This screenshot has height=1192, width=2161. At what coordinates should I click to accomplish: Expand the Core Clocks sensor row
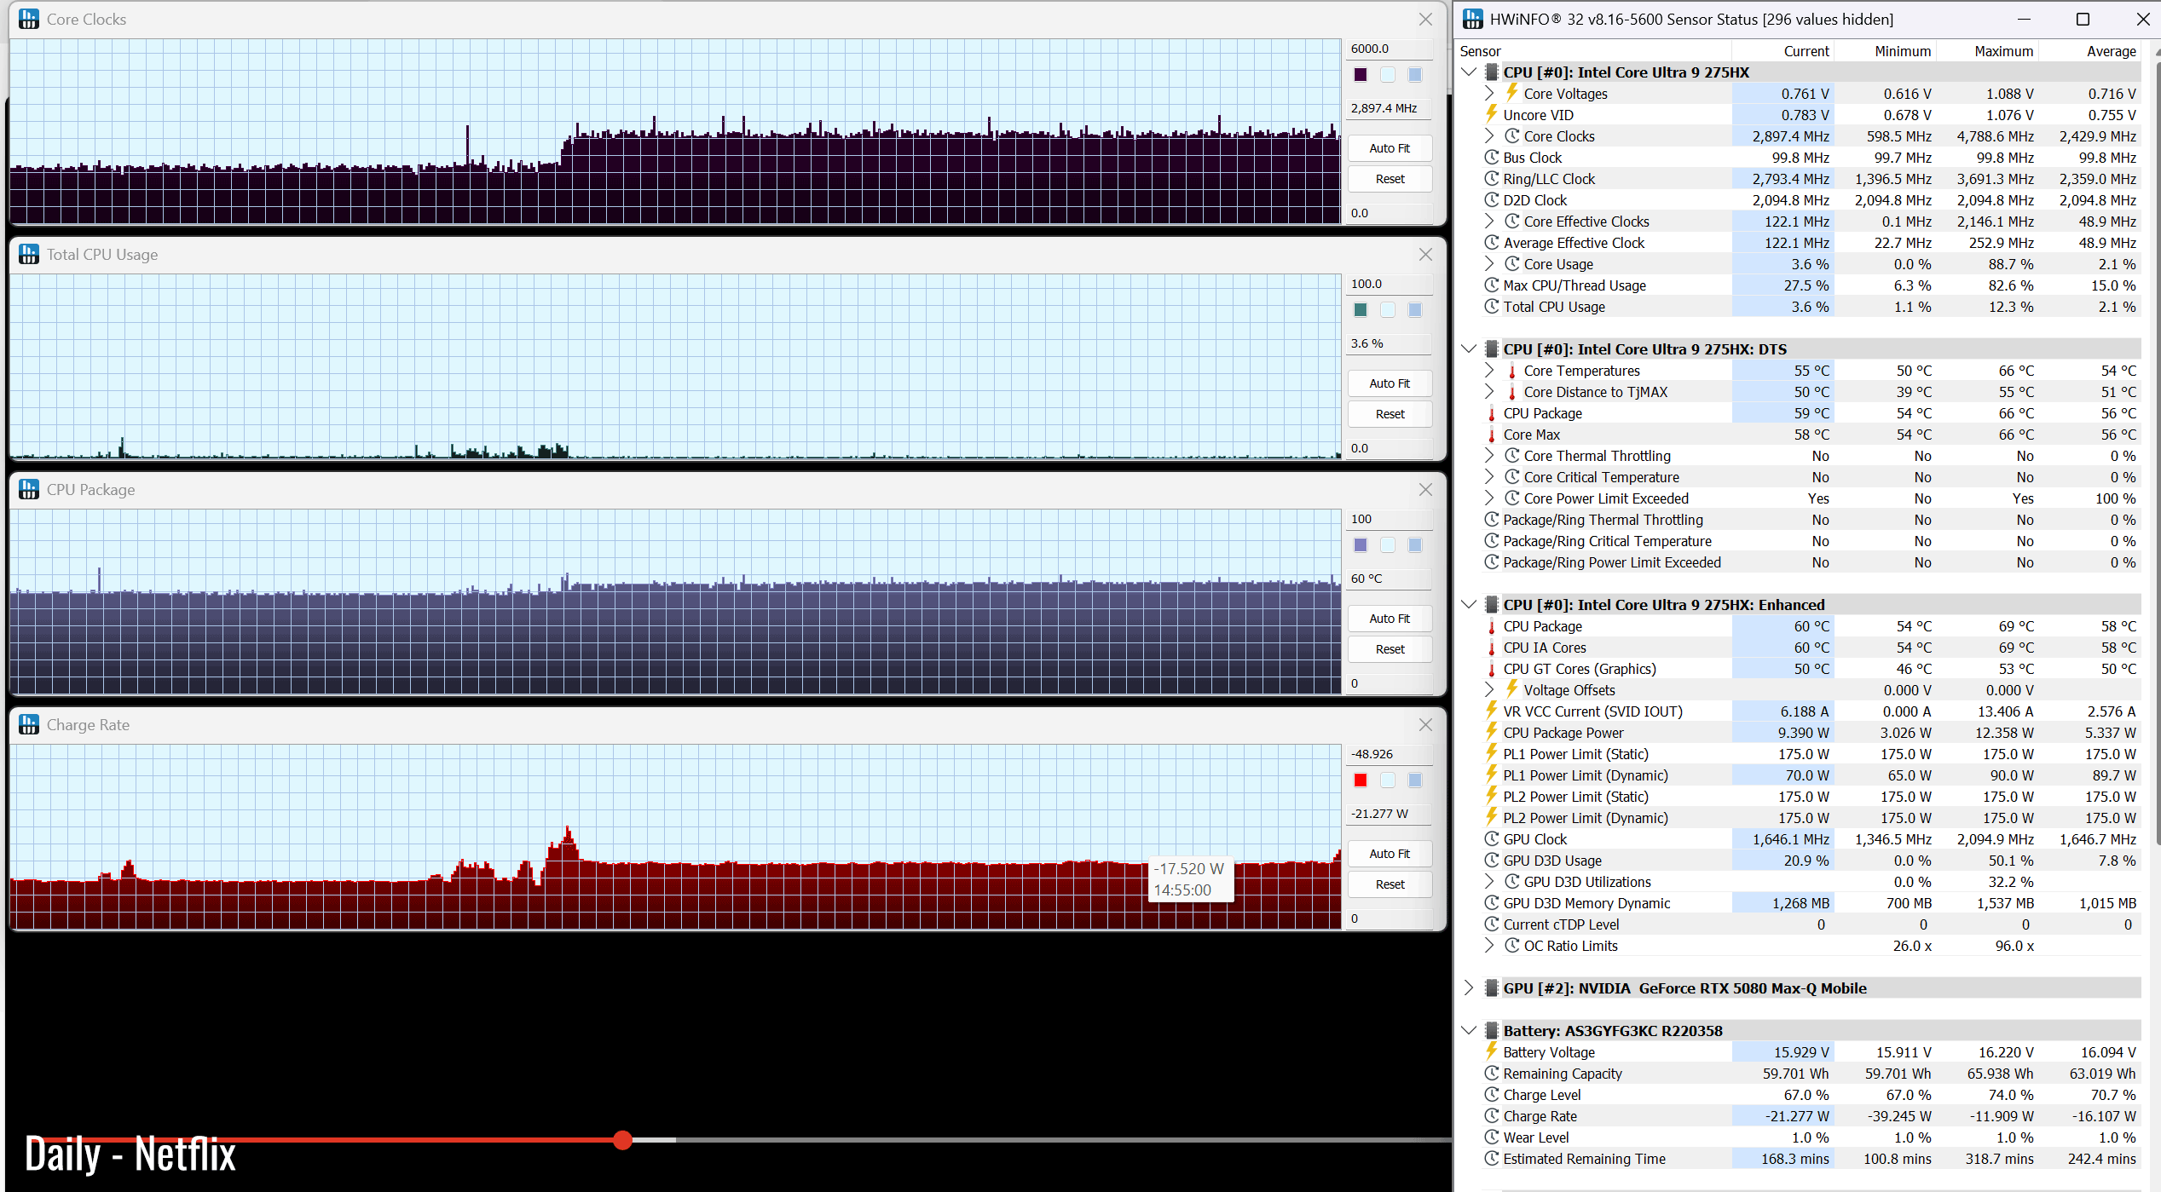tap(1489, 136)
